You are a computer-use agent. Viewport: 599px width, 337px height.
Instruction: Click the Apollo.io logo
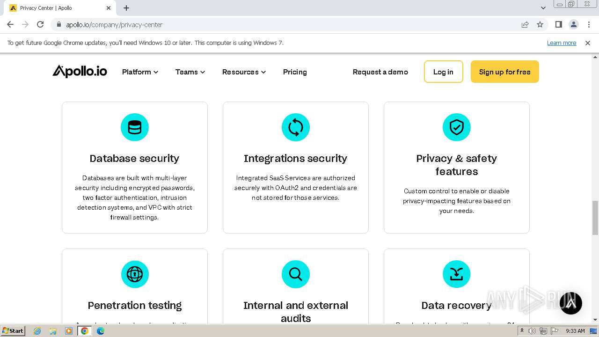80,71
